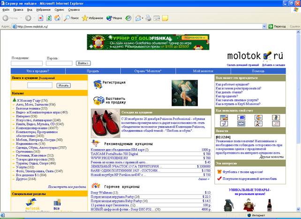Open the Авто, Мото, Запчасти category

36,105
